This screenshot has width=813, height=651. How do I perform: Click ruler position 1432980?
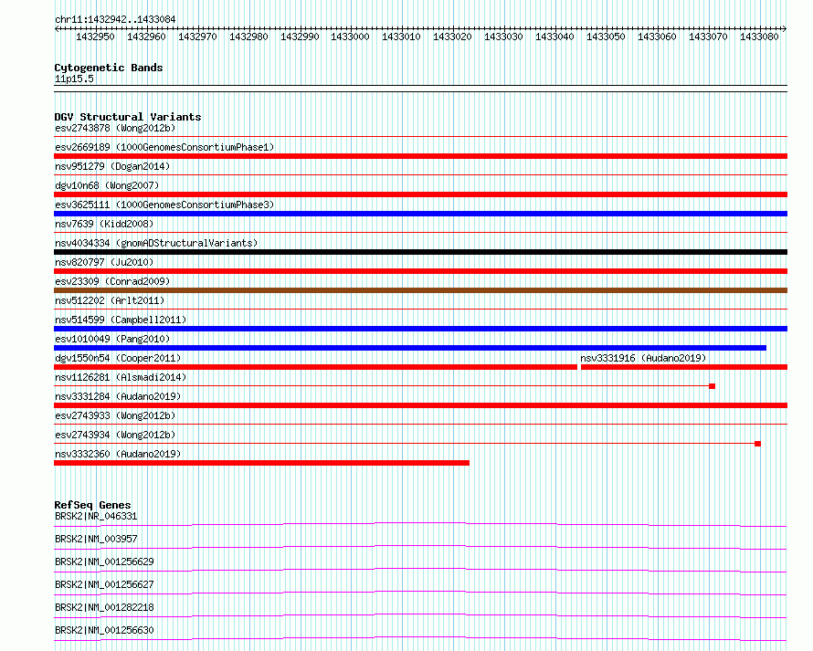(x=248, y=37)
